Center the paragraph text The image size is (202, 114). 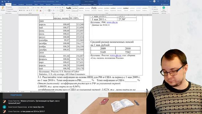point(47,10)
